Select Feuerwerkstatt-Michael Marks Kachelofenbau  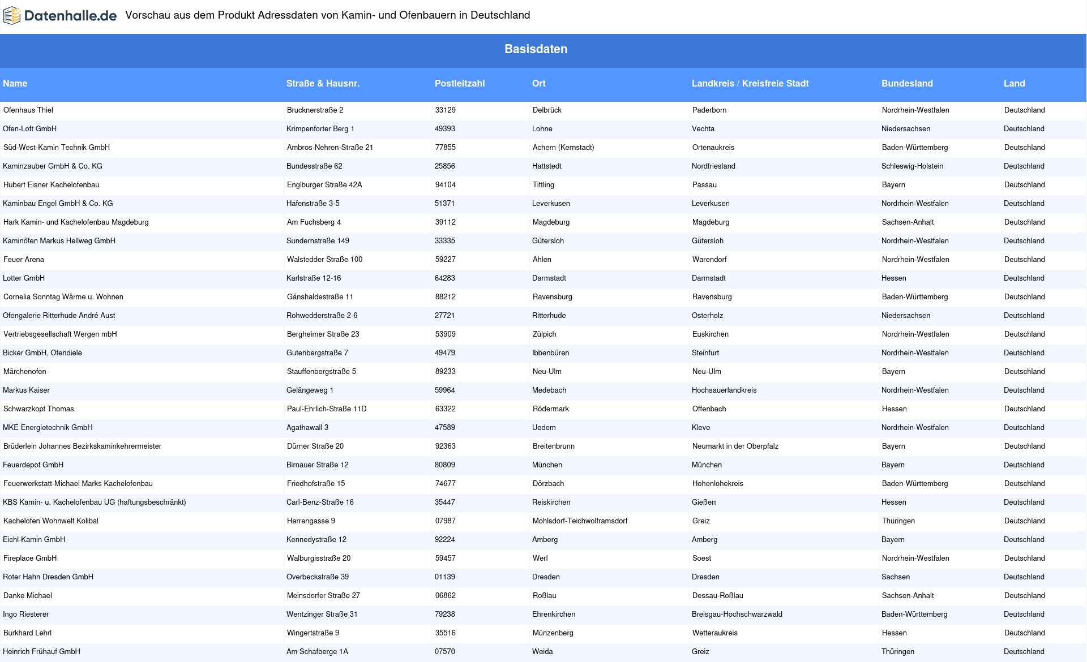(78, 484)
